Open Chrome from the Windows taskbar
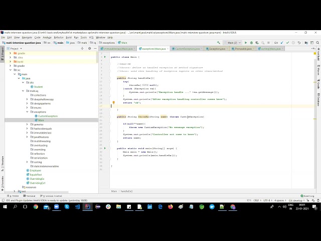This screenshot has width=321, height=241. pos(36,207)
